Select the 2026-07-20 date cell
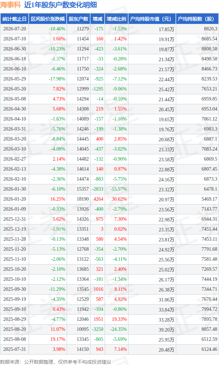This screenshot has width=219, height=365. [15, 29]
